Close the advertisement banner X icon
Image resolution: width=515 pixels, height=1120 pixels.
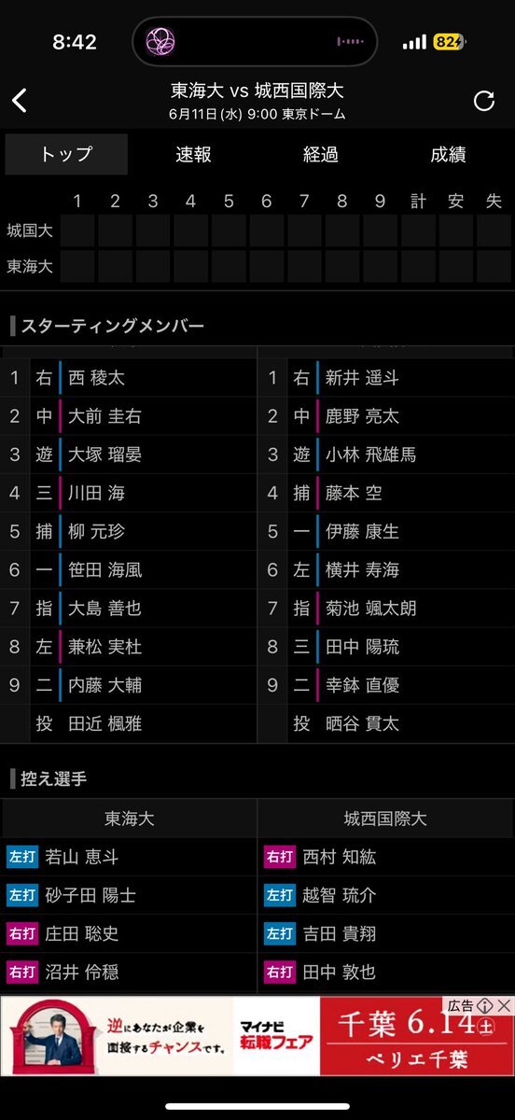click(504, 1005)
